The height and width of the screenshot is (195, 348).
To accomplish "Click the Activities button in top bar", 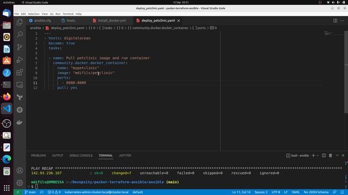I will coord(9,2).
